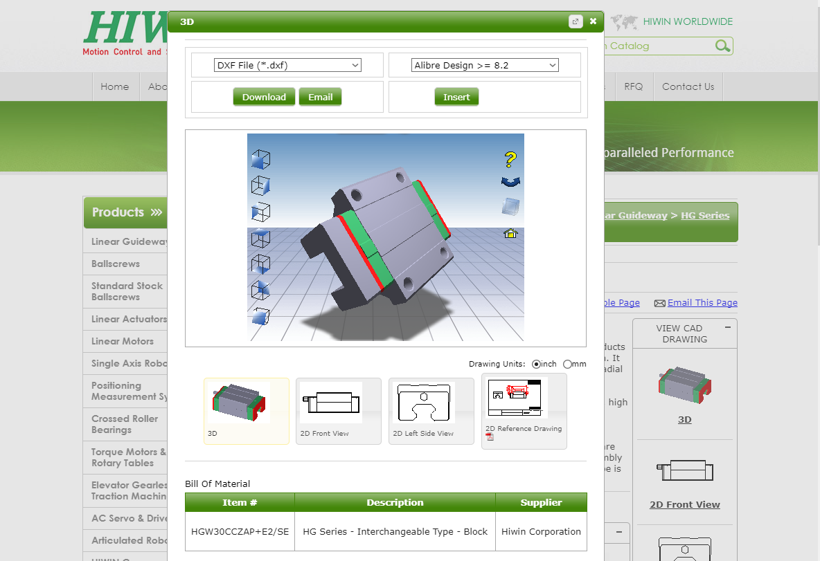This screenshot has width=820, height=561.
Task: Open Torque Motors & Rotary Tables item
Action: (128, 457)
